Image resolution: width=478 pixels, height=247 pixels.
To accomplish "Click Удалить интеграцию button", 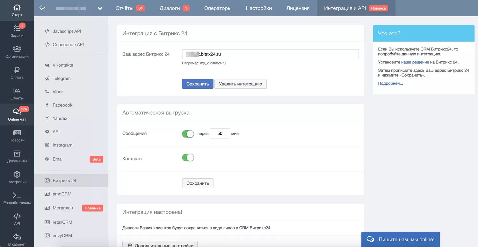I will (241, 84).
